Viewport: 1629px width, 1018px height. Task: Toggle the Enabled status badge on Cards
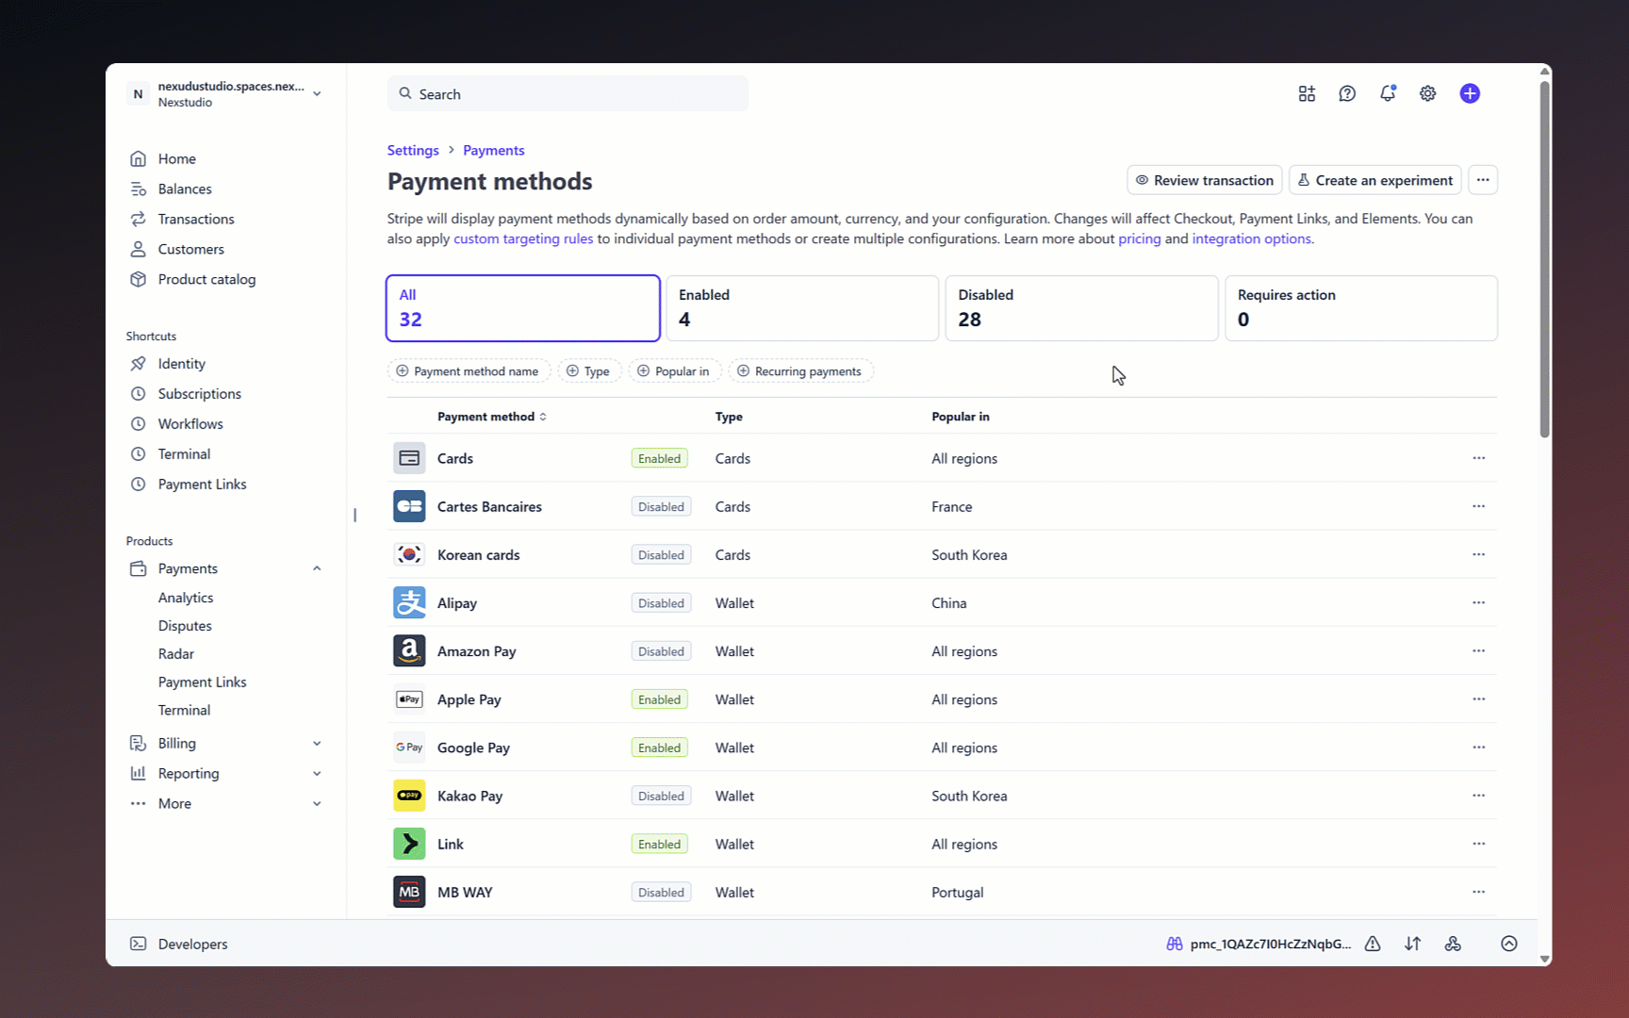point(659,458)
